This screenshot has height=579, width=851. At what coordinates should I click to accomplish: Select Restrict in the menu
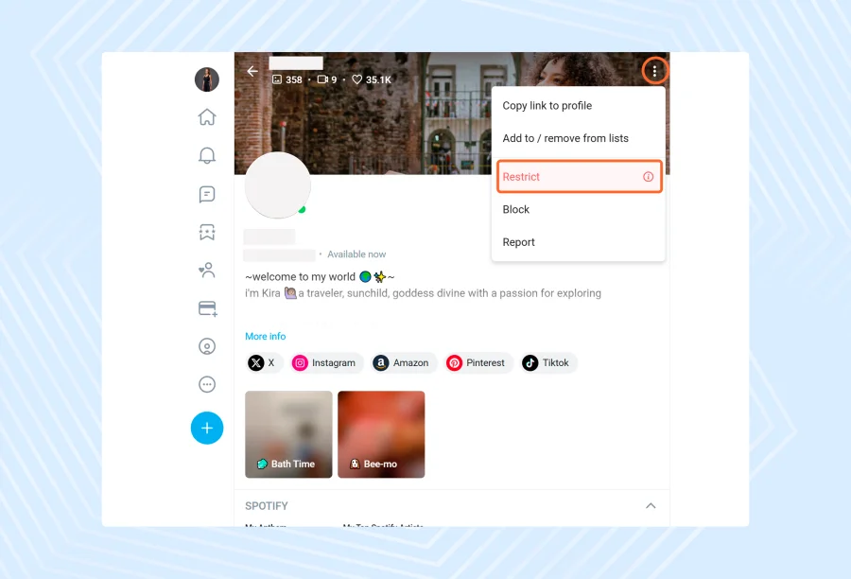tap(579, 177)
